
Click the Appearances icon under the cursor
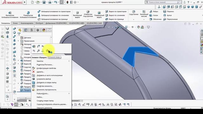point(47,51)
